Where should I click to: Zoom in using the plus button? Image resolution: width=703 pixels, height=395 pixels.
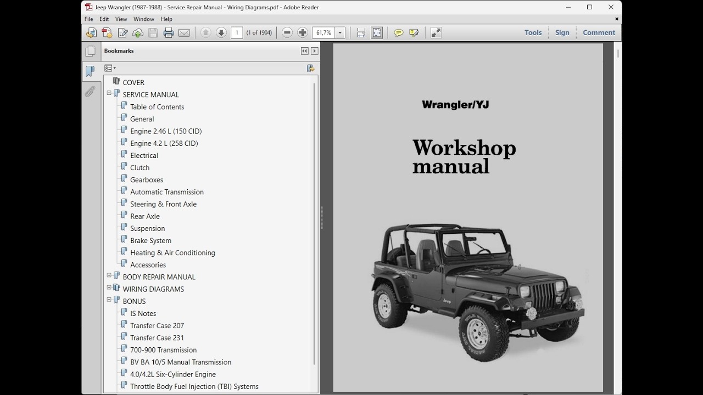(x=303, y=33)
